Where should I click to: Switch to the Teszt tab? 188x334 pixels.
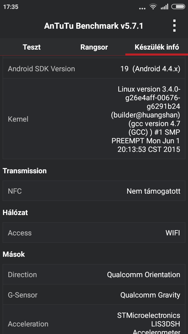[32, 47]
